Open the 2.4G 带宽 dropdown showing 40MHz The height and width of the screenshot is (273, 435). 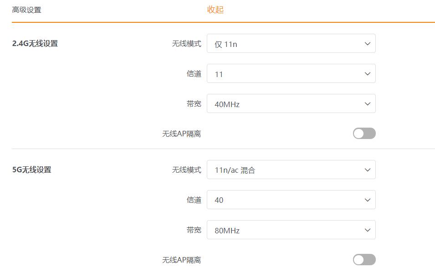click(291, 103)
